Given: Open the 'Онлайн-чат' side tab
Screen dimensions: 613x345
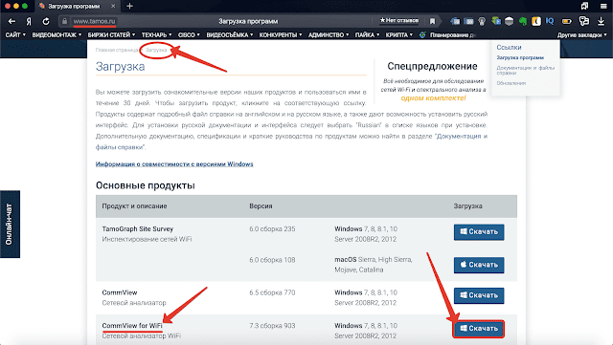Looking at the screenshot, I should [x=10, y=224].
